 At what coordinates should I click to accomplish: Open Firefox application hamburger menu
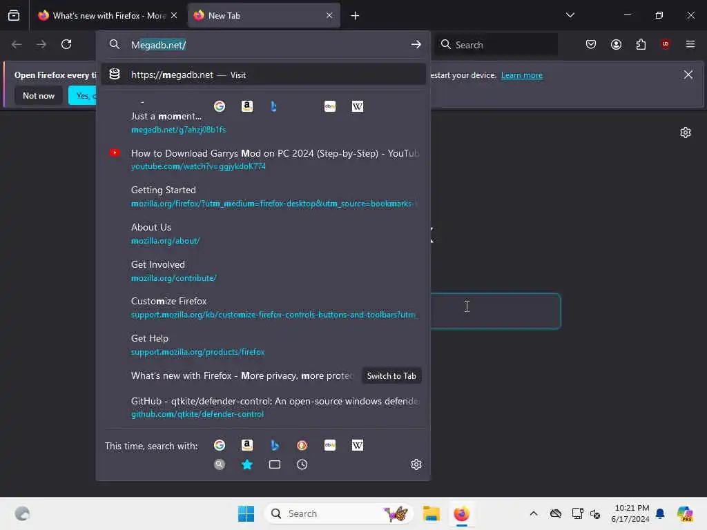click(690, 44)
